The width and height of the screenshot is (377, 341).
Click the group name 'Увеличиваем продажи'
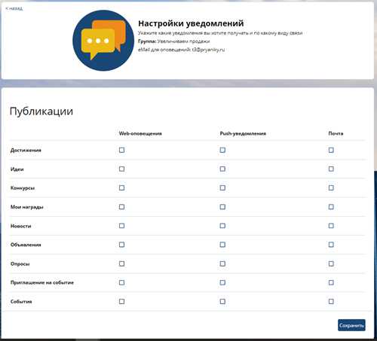tap(183, 41)
